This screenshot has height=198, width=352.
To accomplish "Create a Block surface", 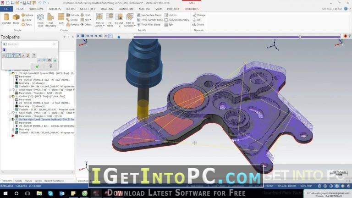I will point(16,19).
